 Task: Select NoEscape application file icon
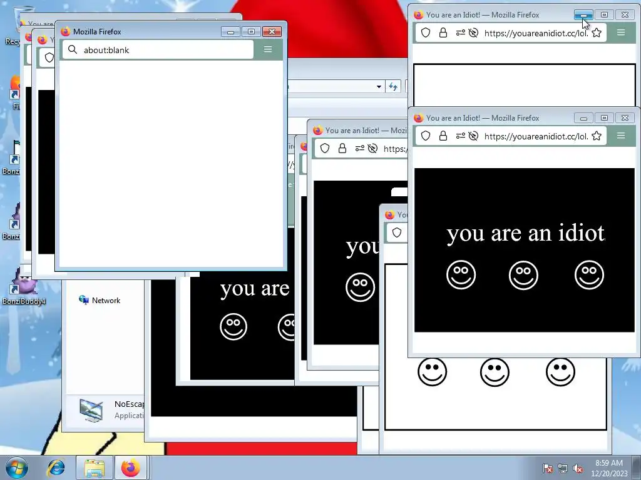coord(91,410)
